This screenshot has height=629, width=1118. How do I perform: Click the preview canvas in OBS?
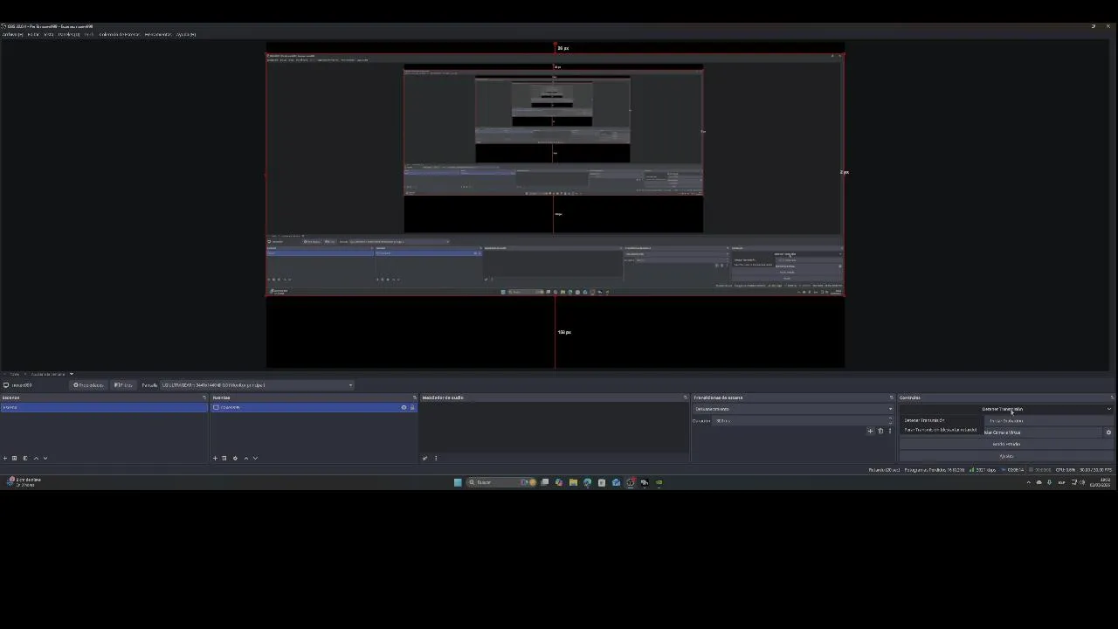555,206
